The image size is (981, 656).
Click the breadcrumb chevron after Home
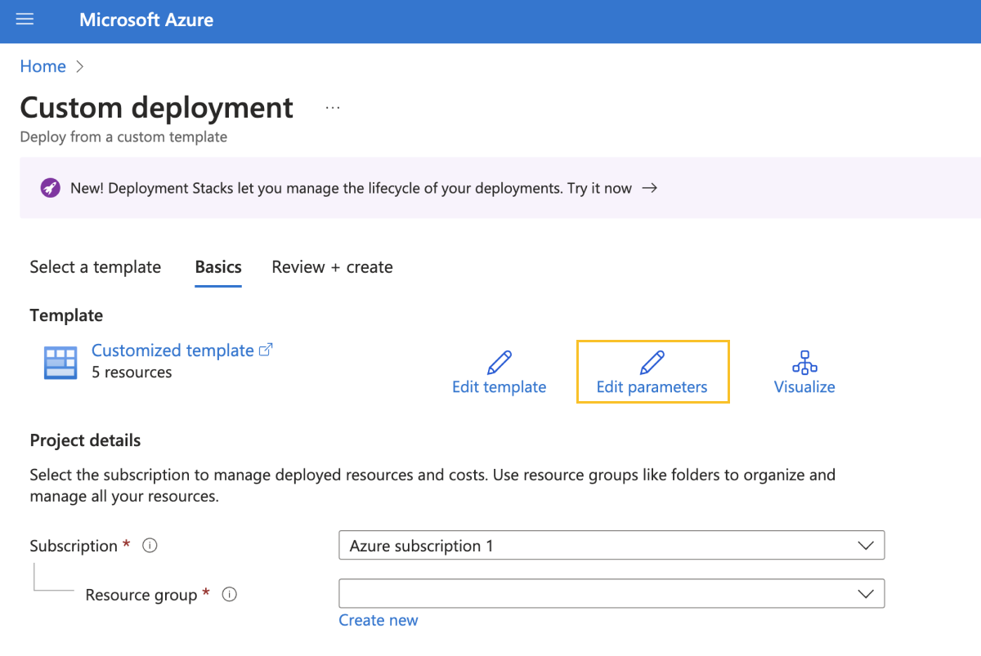[x=79, y=67]
